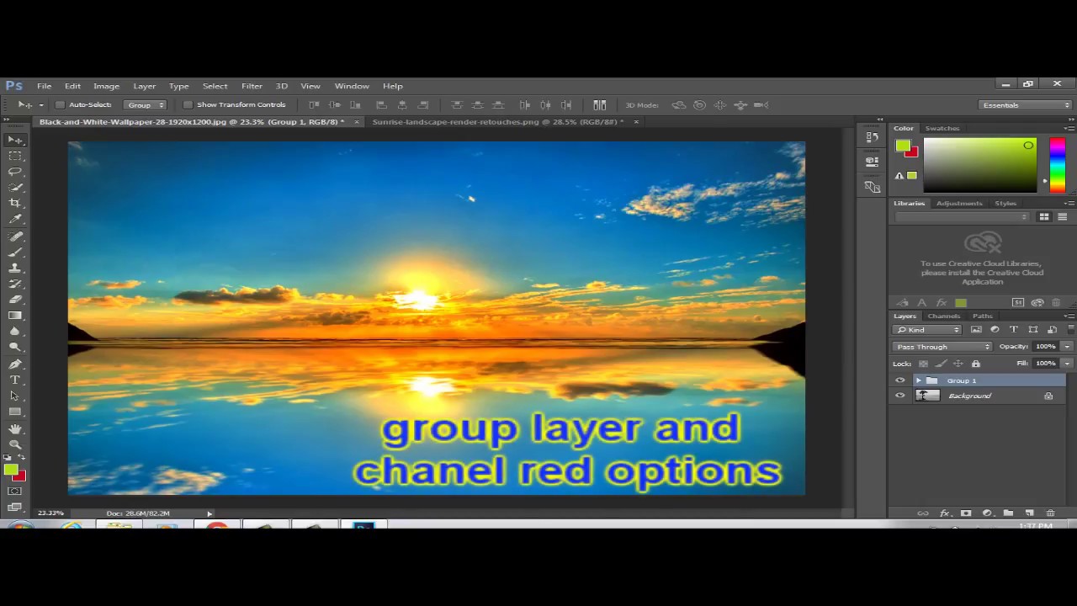Create new fill or adjustment layer
This screenshot has width=1077, height=606.
pyautogui.click(x=987, y=513)
